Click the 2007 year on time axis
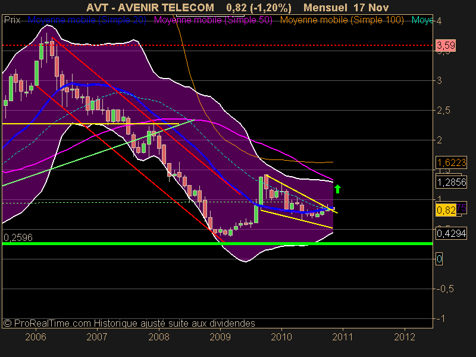This screenshot has height=357, width=476. pos(97,337)
